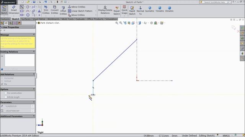The width and height of the screenshot is (245, 137).
Task: Expand the Part6 flyout feature tree
Action: (x=37, y=23)
